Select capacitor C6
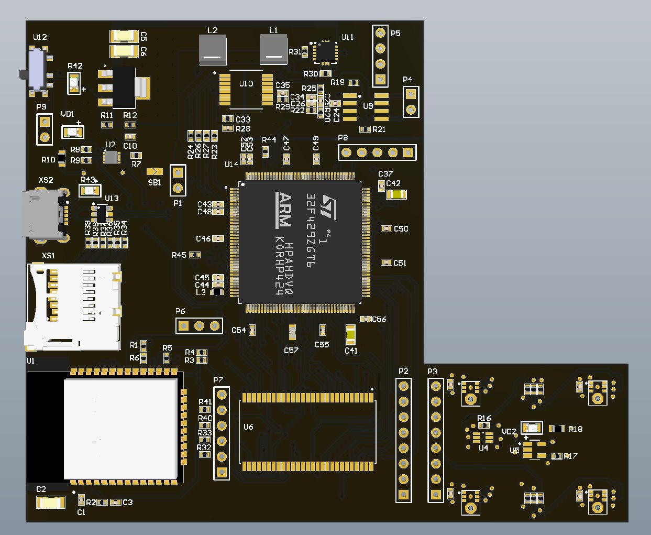651x535 pixels. pos(124,51)
